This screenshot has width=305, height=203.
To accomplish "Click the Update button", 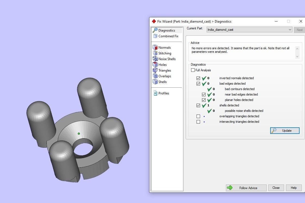I will pyautogui.click(x=285, y=131).
